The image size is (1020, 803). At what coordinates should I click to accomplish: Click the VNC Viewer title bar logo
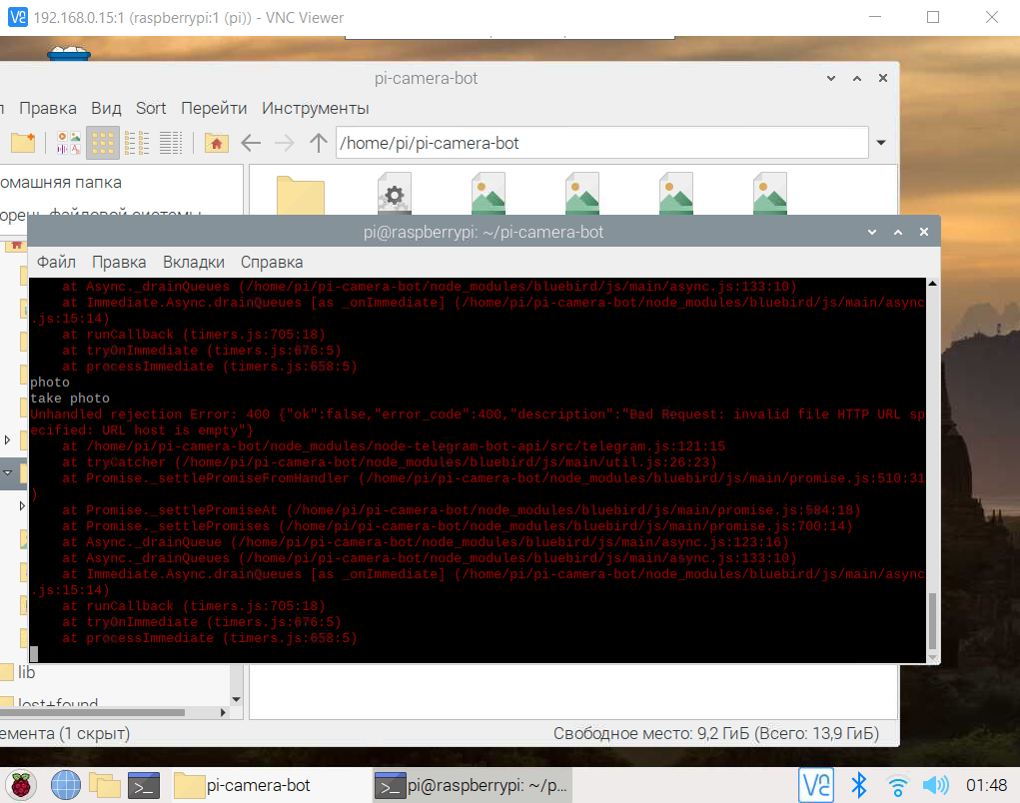pyautogui.click(x=18, y=18)
